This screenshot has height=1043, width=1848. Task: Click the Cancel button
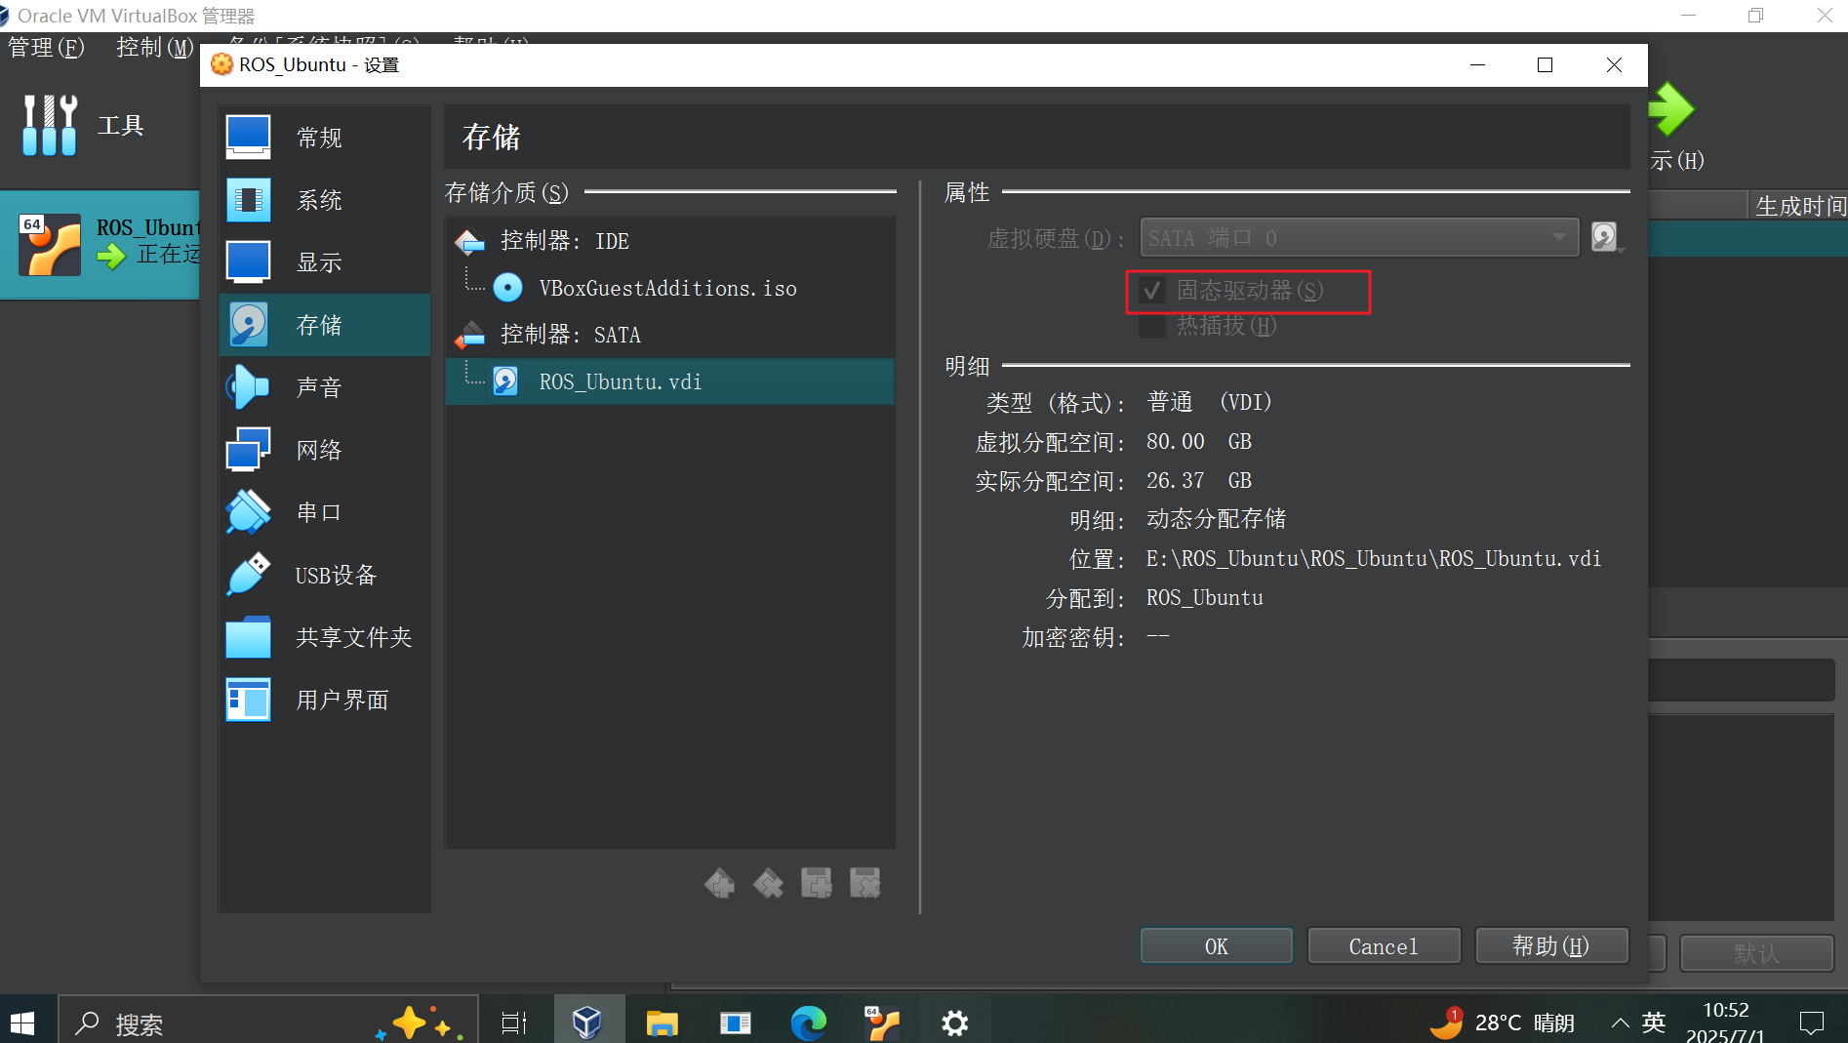(x=1383, y=946)
